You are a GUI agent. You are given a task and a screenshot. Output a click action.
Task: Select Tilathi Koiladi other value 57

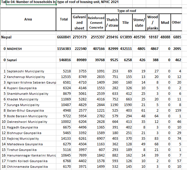coord(176,161)
